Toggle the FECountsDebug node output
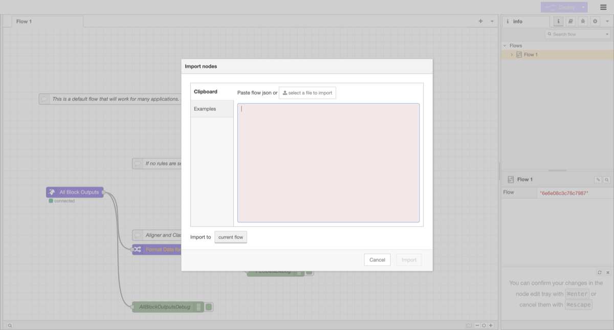614x330 pixels. [309, 272]
